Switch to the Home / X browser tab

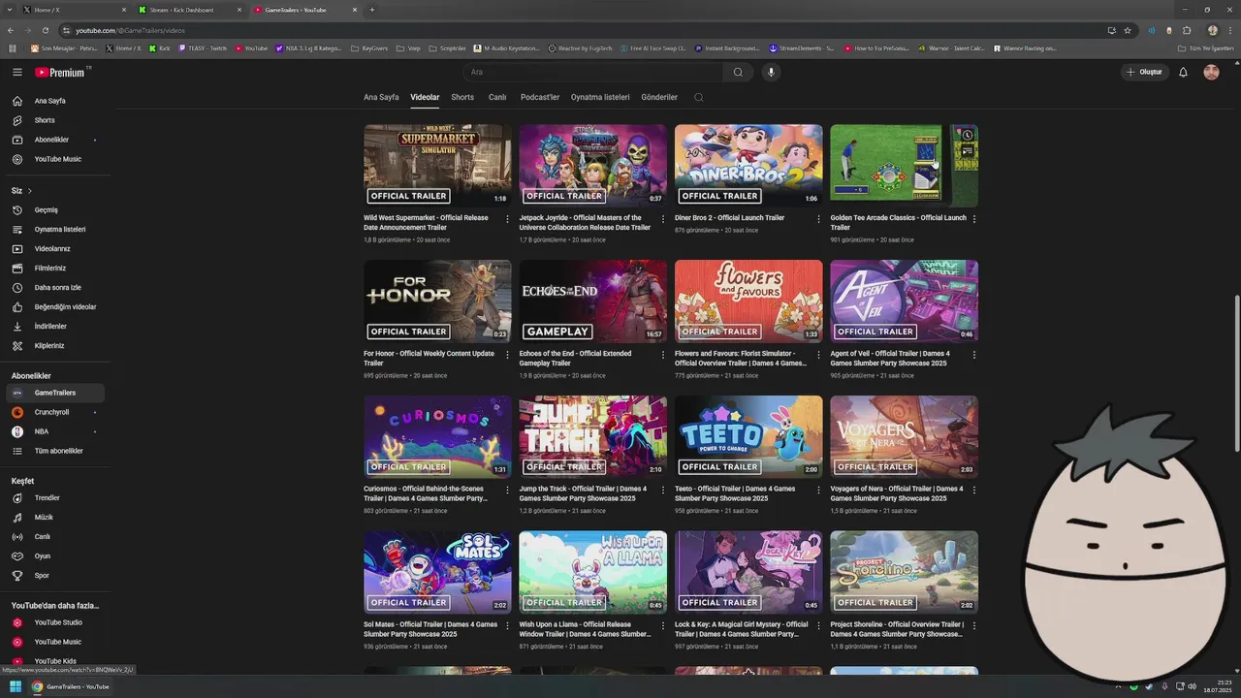[x=72, y=10]
